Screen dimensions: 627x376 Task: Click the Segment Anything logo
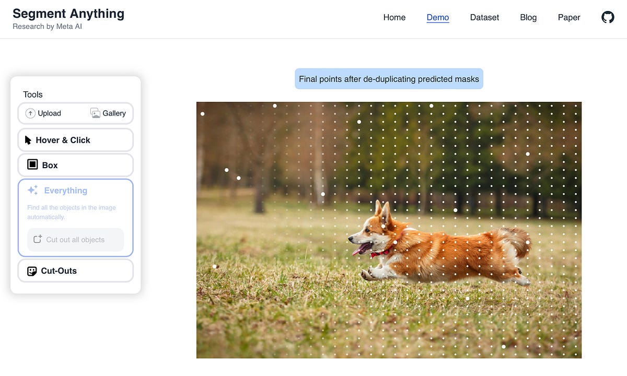[68, 14]
